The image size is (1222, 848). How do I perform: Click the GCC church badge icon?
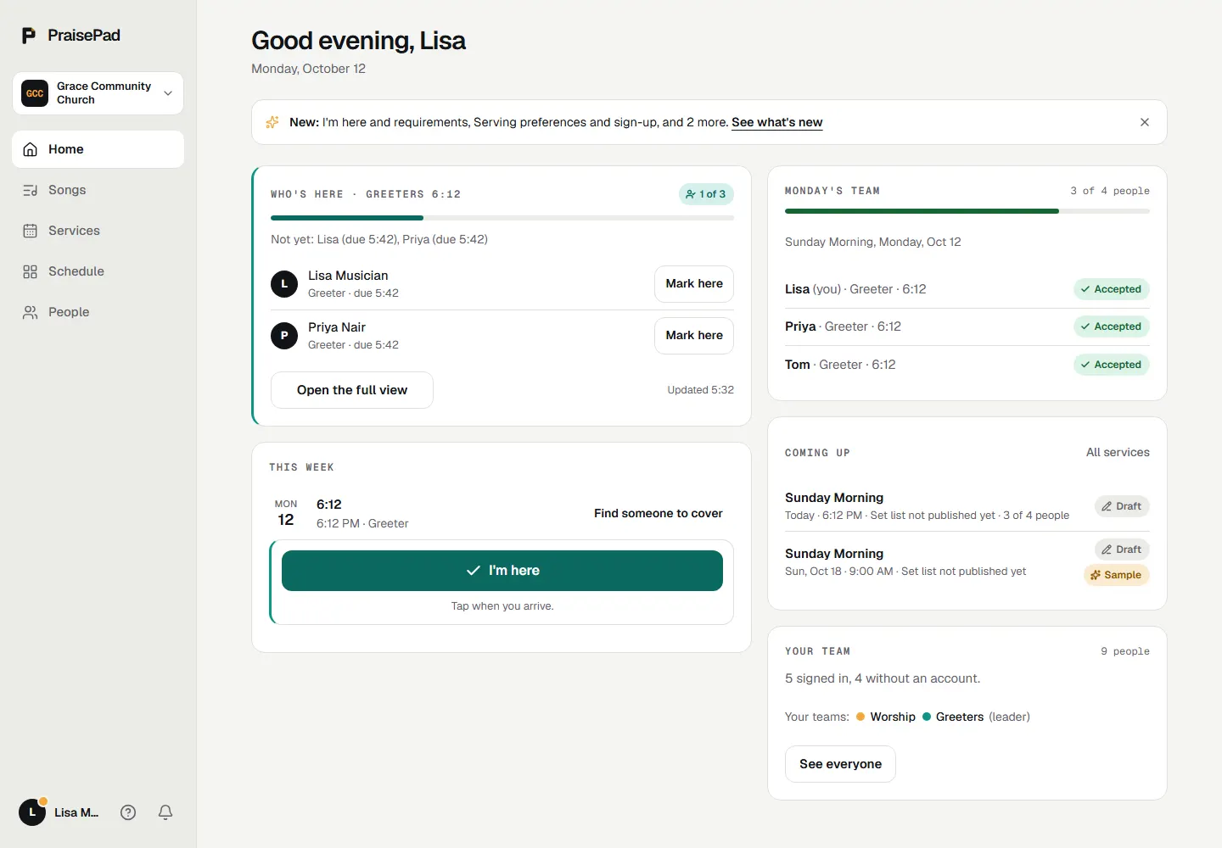coord(35,93)
